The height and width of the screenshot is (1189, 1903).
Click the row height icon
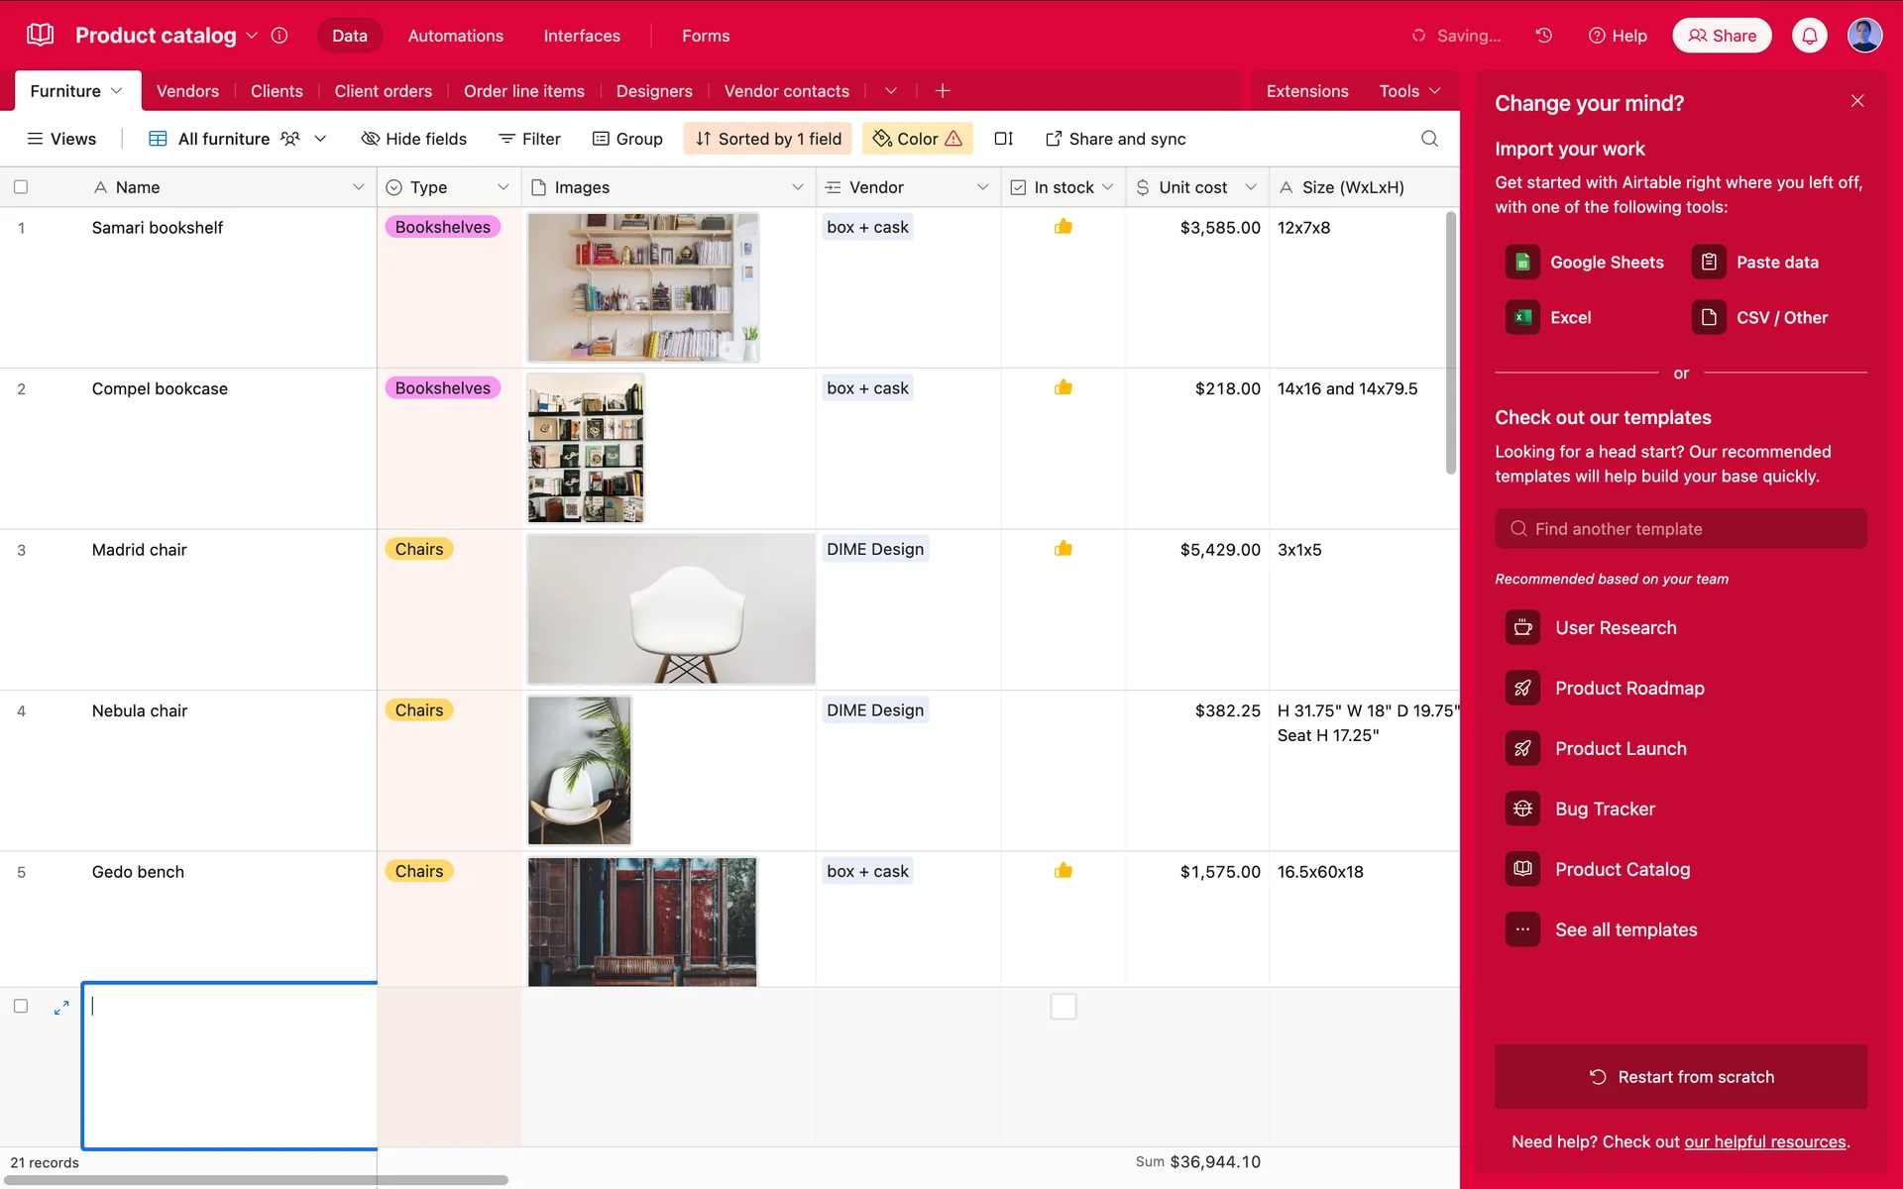point(1003,139)
